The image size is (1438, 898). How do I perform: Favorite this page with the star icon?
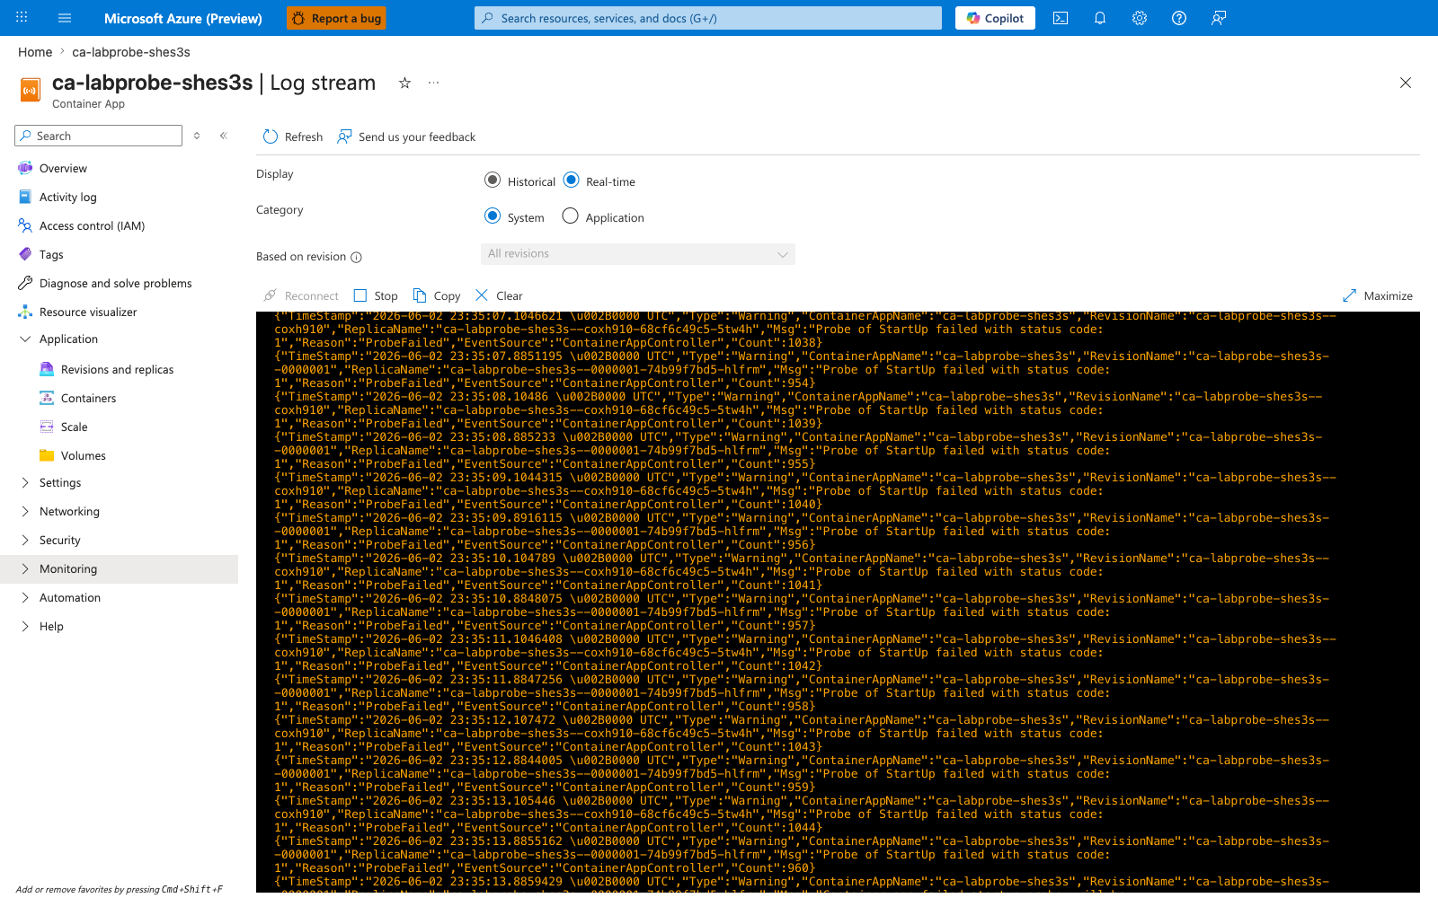pos(404,83)
